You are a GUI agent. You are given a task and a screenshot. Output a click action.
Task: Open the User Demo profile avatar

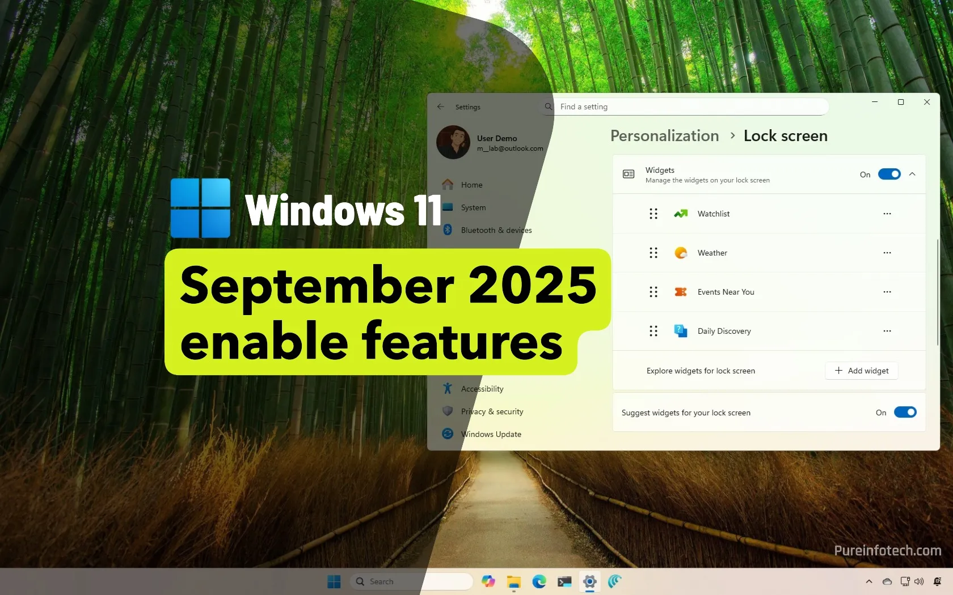[x=453, y=142]
